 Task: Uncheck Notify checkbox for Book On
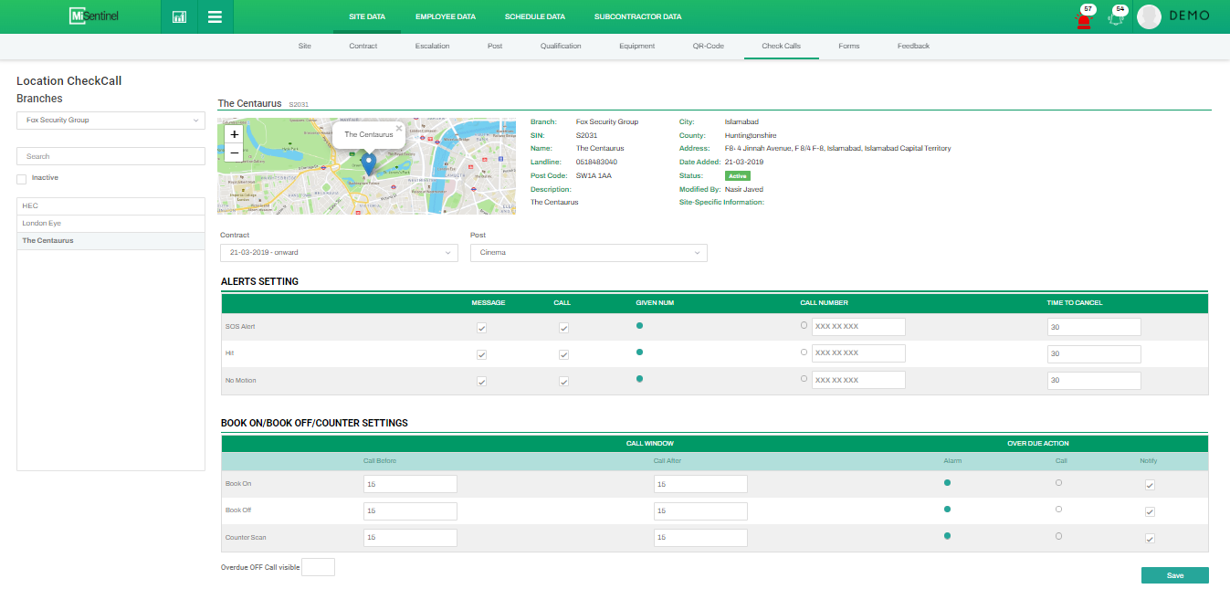click(x=1150, y=486)
